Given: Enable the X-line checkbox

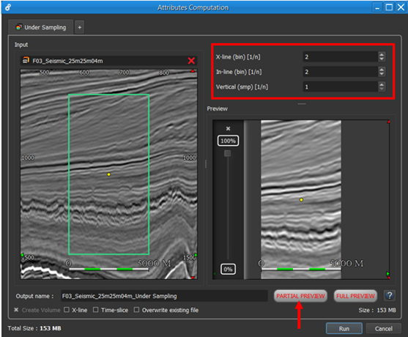Looking at the screenshot, I should 67,310.
